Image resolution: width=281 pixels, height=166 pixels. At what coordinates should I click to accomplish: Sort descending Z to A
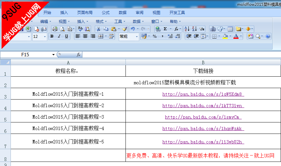[194, 29]
